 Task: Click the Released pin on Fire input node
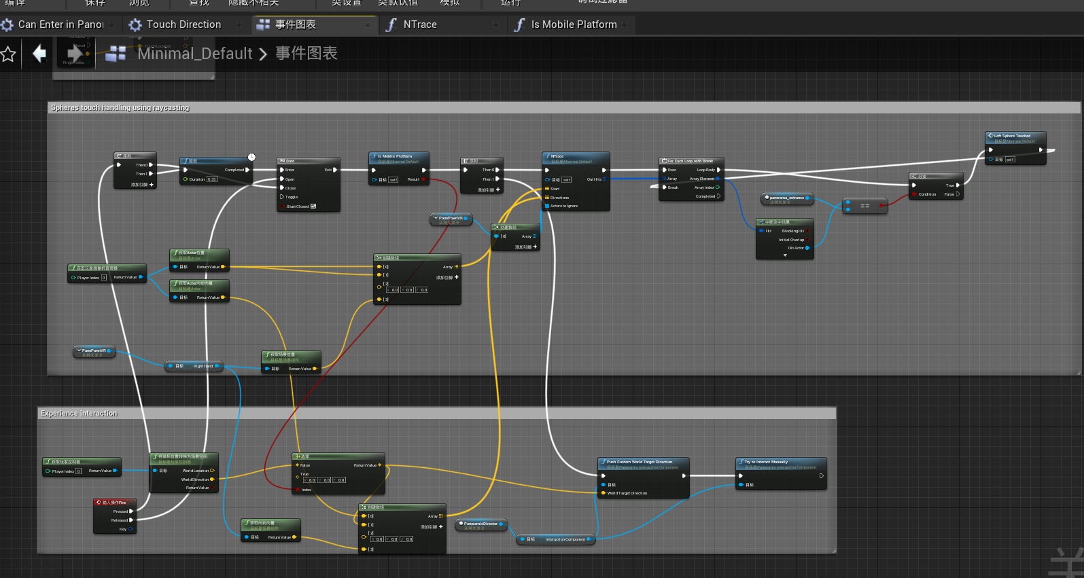131,520
